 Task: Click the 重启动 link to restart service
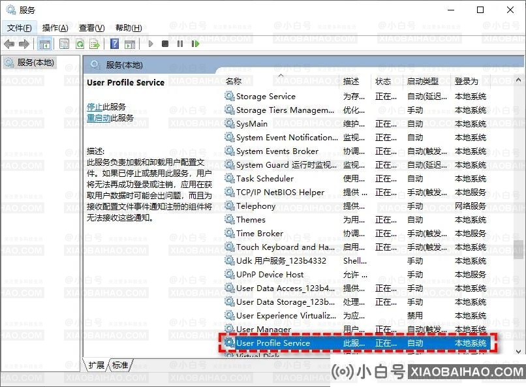click(x=99, y=117)
